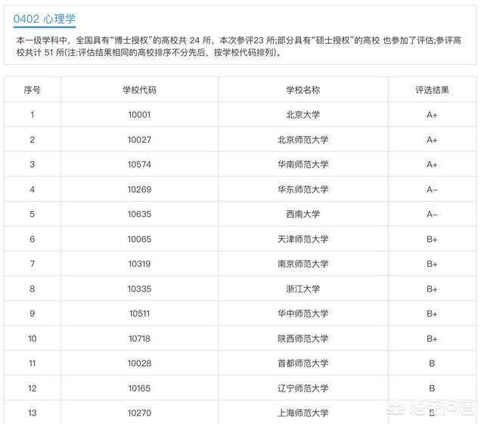Click school code 10027
Viewport: 484px width, 424px height.
click(x=139, y=140)
